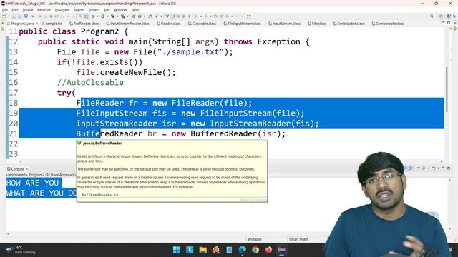Viewport: 458px width, 257px height.
Task: Switch to the InputStream.class tab
Action: point(284,24)
